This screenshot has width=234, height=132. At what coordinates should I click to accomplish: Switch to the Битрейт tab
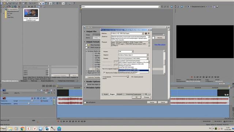coord(120,94)
